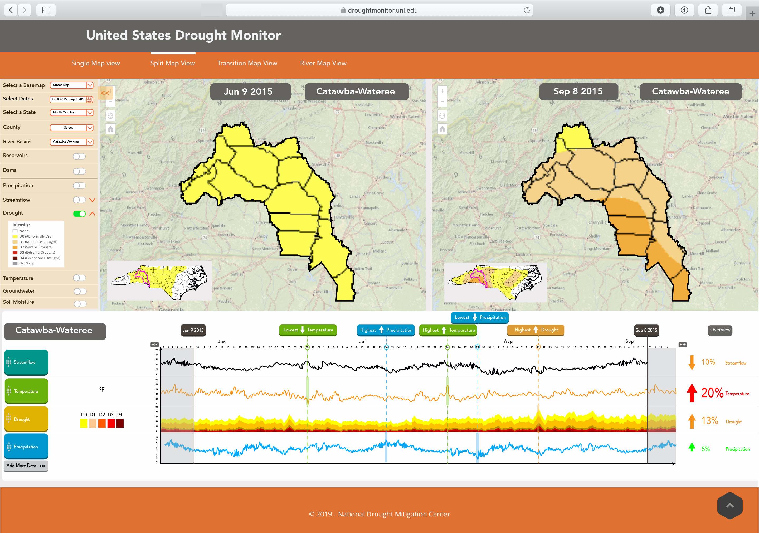Grab the Drought row reorder handle
The image size is (759, 533).
pos(9,419)
